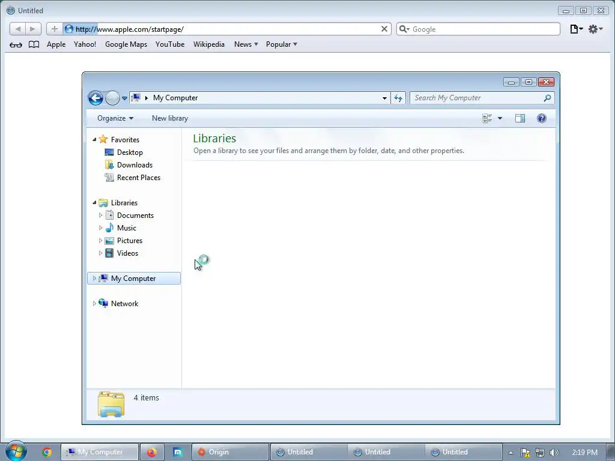Screen dimensions: 615x461
Task: Click the Libraries folder icon in details pane
Action: click(111, 404)
